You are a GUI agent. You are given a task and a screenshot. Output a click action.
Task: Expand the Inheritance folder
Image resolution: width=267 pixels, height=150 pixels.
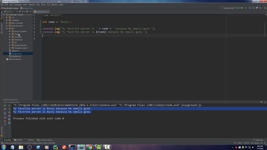click(10, 40)
